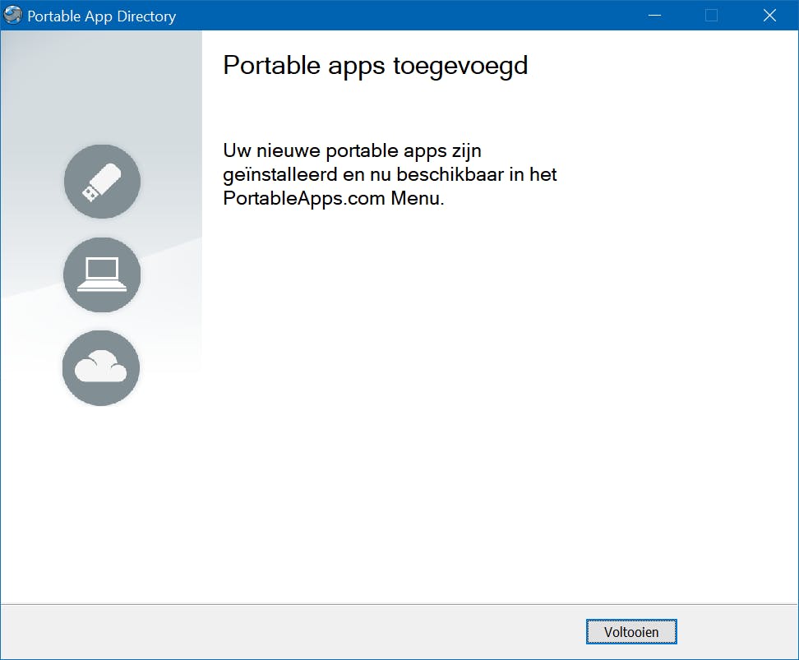The image size is (799, 660).
Task: Click the 'Portable App Directory' title text
Action: point(102,16)
